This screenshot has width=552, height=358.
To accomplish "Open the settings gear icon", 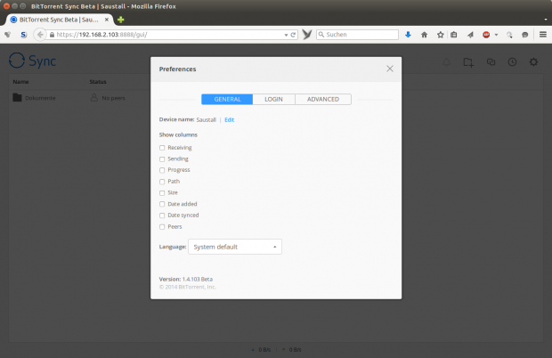I will click(x=533, y=62).
